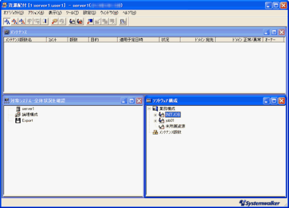Viewport: 289px width, 208px height.
Task: Collapse the 業務構成 root node
Action: (150, 108)
